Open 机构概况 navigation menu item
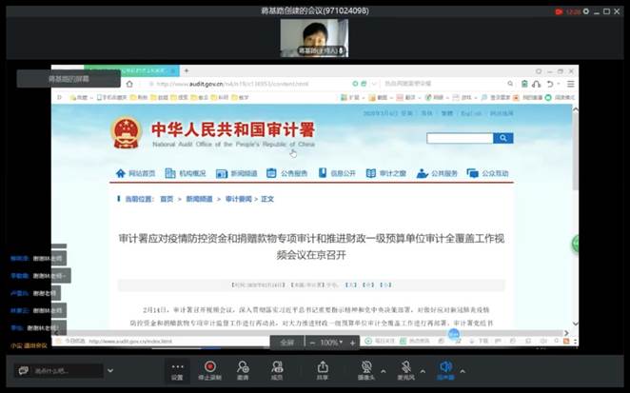 (x=185, y=173)
